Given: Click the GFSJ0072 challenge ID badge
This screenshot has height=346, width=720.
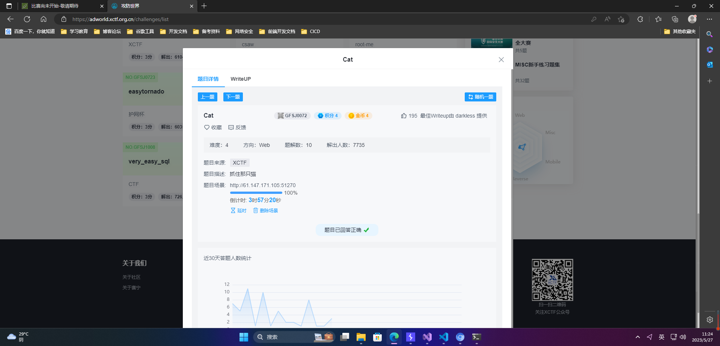Looking at the screenshot, I should tap(292, 116).
